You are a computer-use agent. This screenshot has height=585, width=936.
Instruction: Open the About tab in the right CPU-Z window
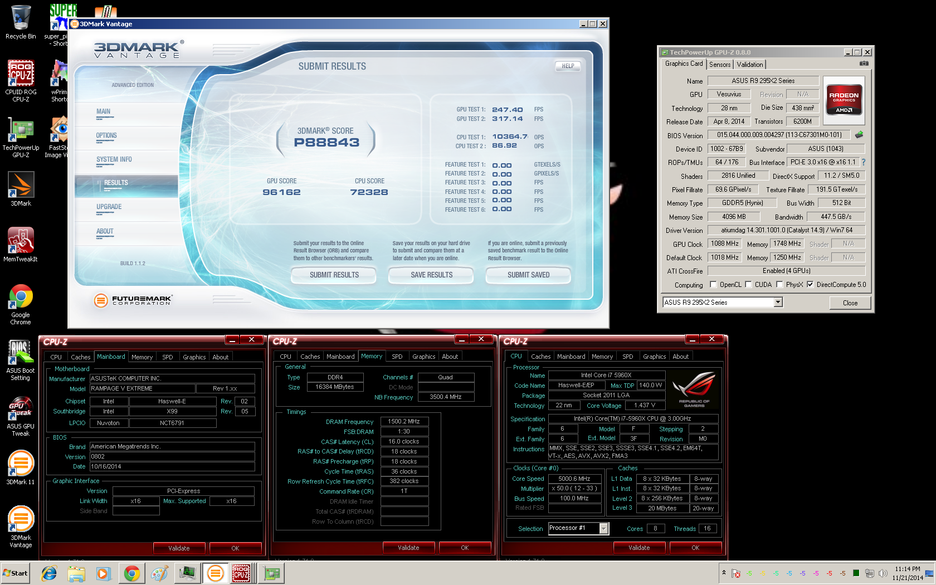point(680,357)
